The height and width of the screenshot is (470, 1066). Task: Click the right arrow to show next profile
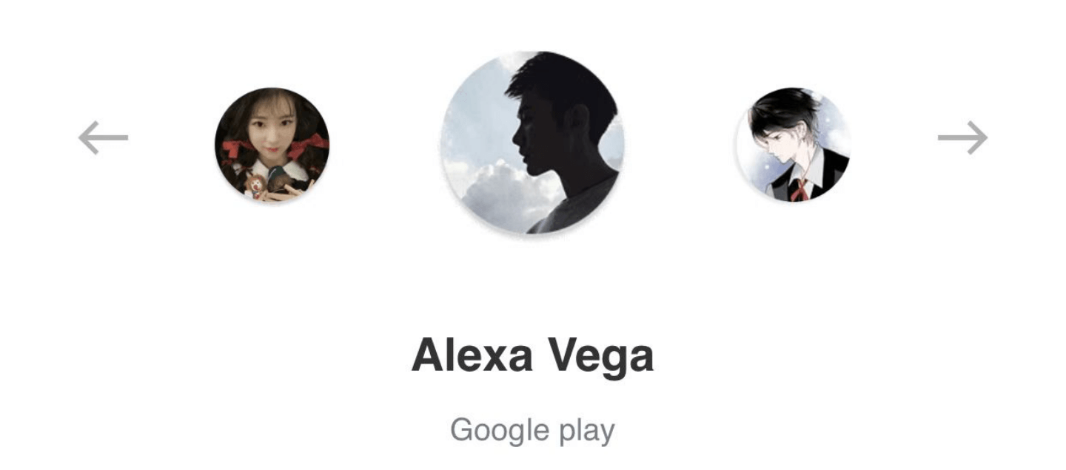click(x=962, y=137)
